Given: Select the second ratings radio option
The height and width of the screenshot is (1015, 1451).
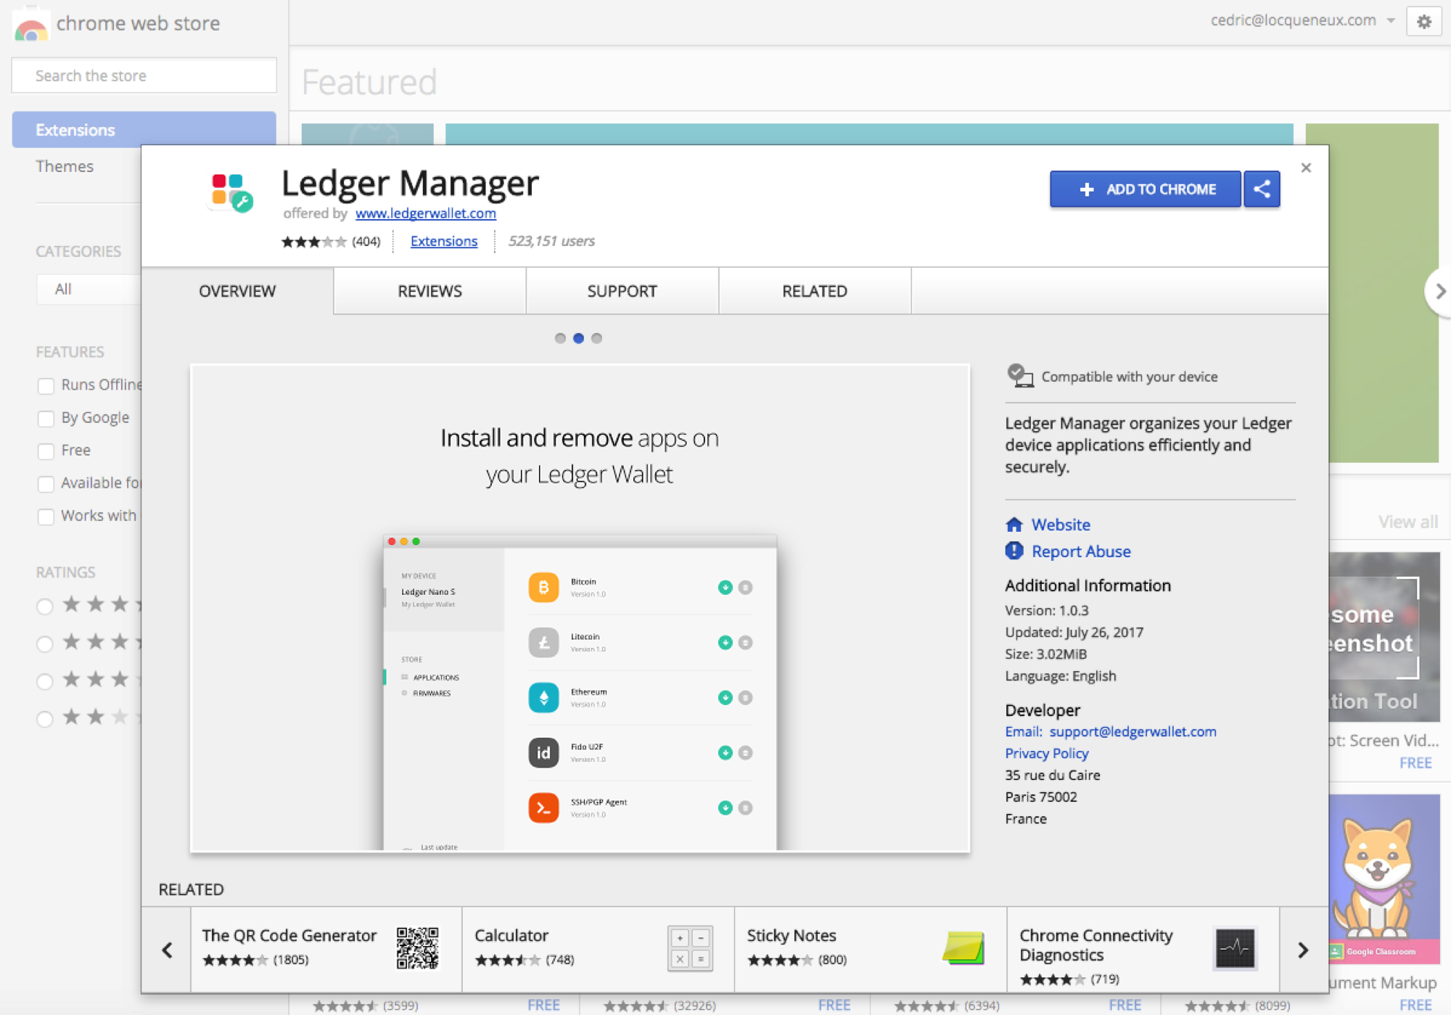Looking at the screenshot, I should click(x=45, y=644).
